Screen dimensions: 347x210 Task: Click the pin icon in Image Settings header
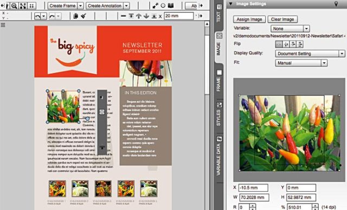point(336,4)
